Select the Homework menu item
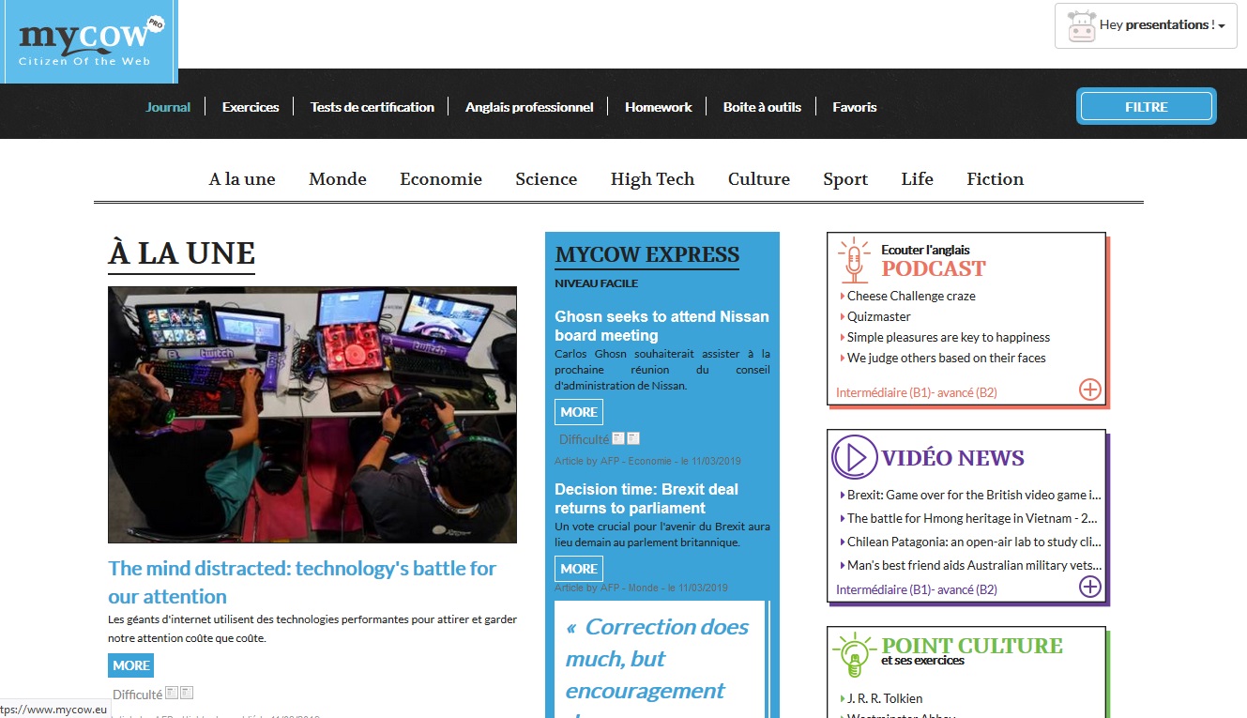 659,107
